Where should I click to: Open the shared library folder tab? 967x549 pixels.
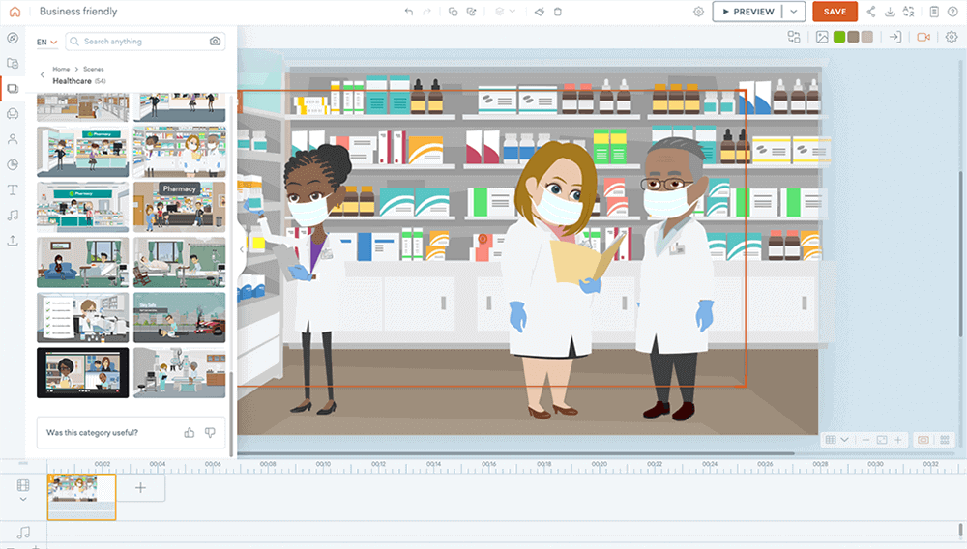(13, 64)
